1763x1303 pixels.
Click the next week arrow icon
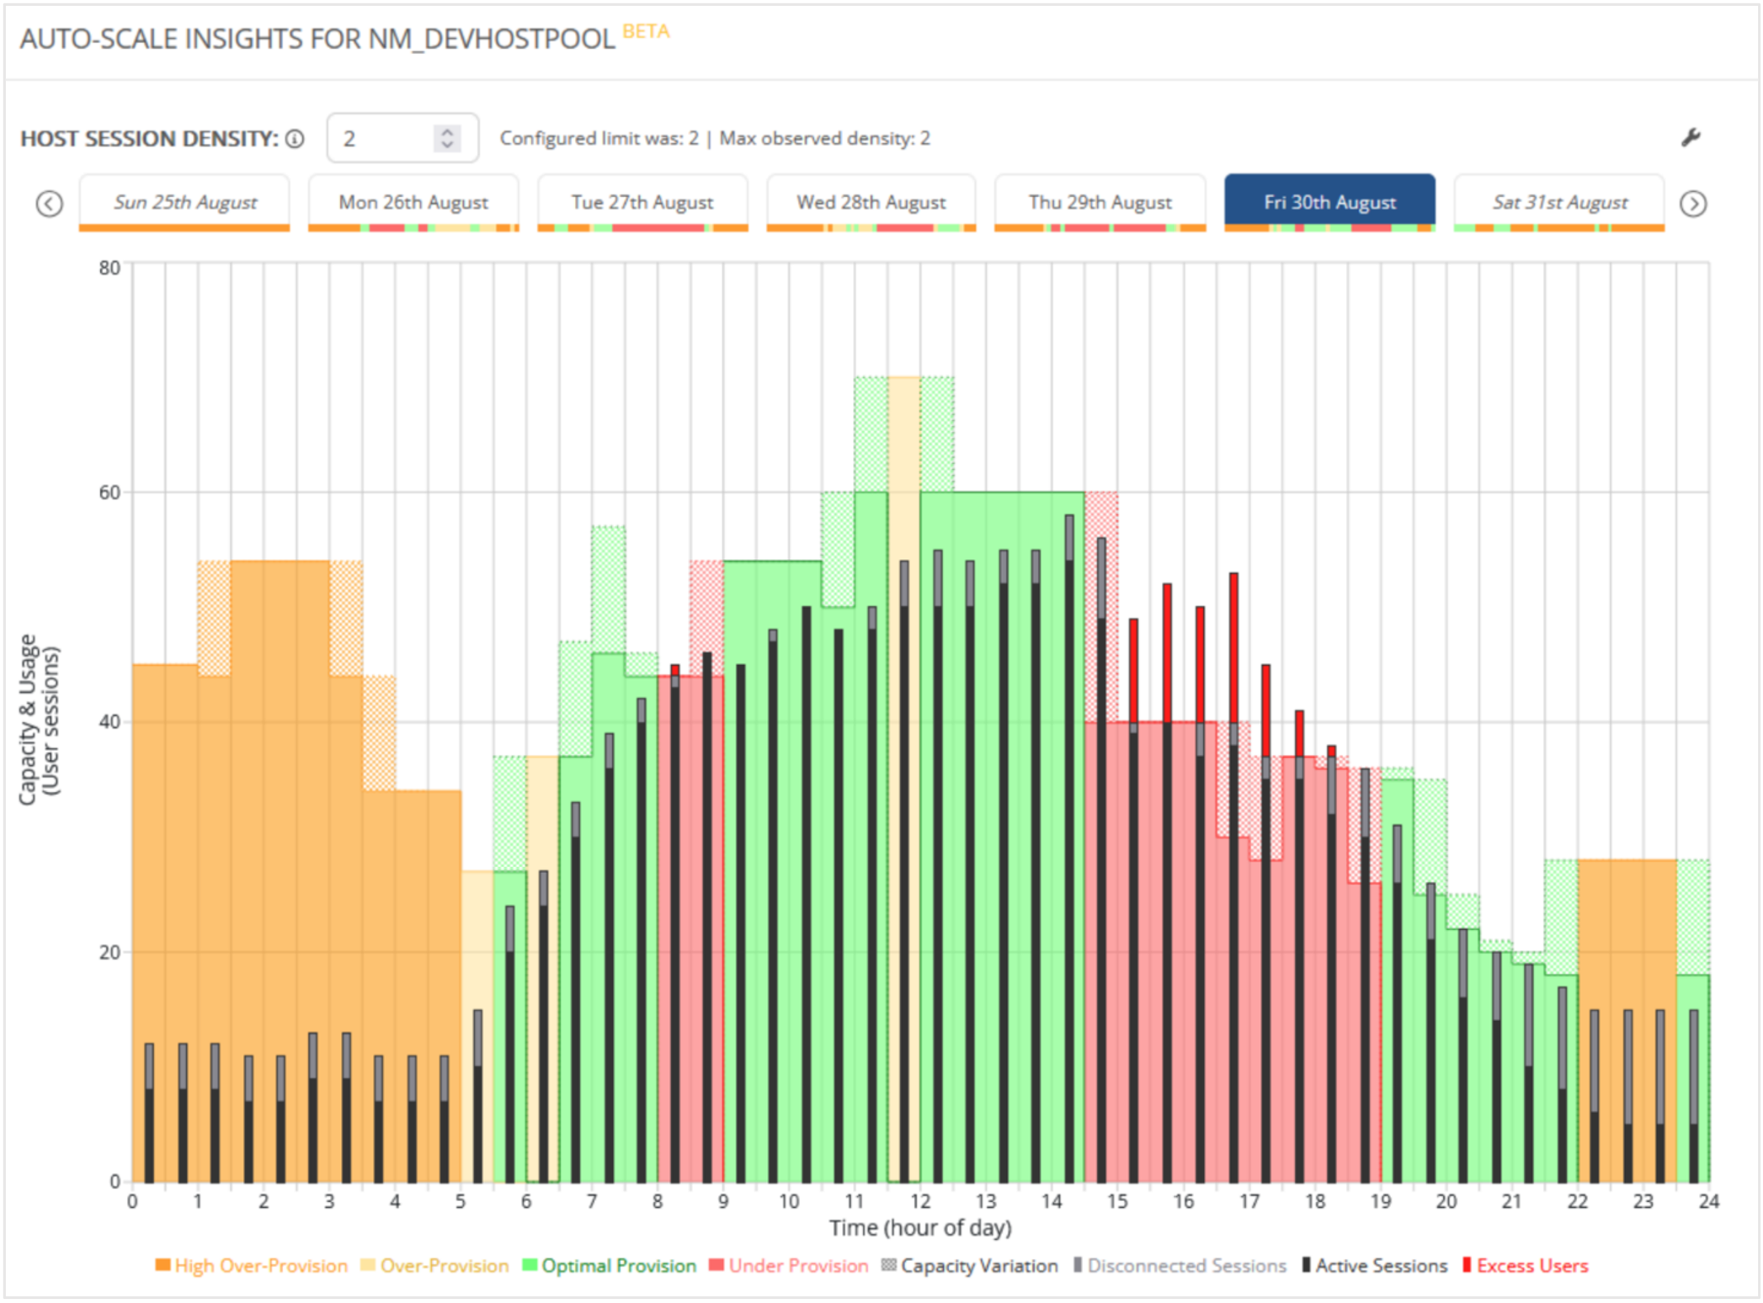coord(1693,203)
